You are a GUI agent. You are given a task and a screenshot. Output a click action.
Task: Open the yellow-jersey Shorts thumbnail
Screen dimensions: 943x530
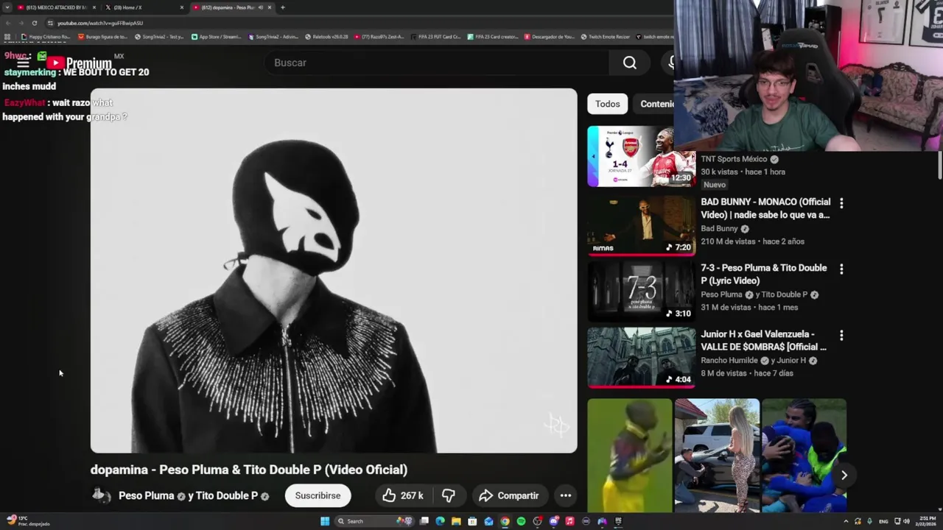click(x=629, y=456)
